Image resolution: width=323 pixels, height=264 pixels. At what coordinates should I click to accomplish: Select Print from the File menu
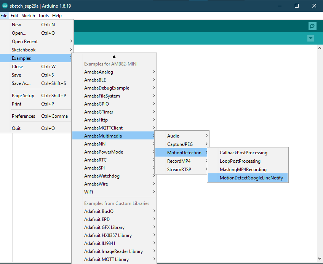coord(37,104)
